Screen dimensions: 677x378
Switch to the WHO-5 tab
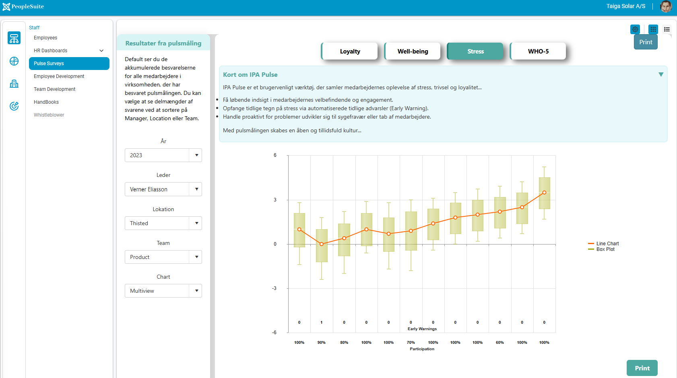pos(538,51)
